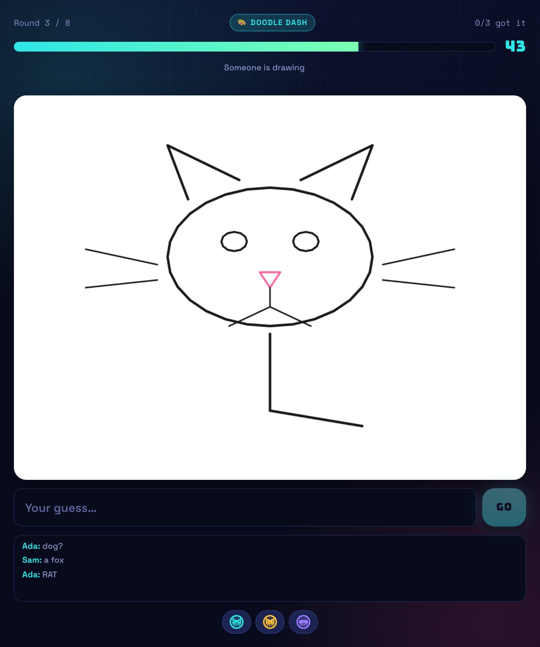Viewport: 540px width, 647px height.
Task: Select chat message 'Sam: a fox'
Action: pos(43,560)
